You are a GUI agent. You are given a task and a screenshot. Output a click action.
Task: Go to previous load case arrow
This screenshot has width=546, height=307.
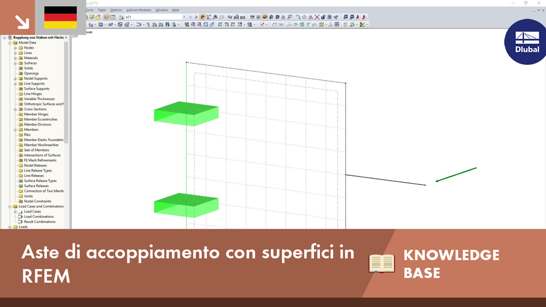tap(190, 17)
